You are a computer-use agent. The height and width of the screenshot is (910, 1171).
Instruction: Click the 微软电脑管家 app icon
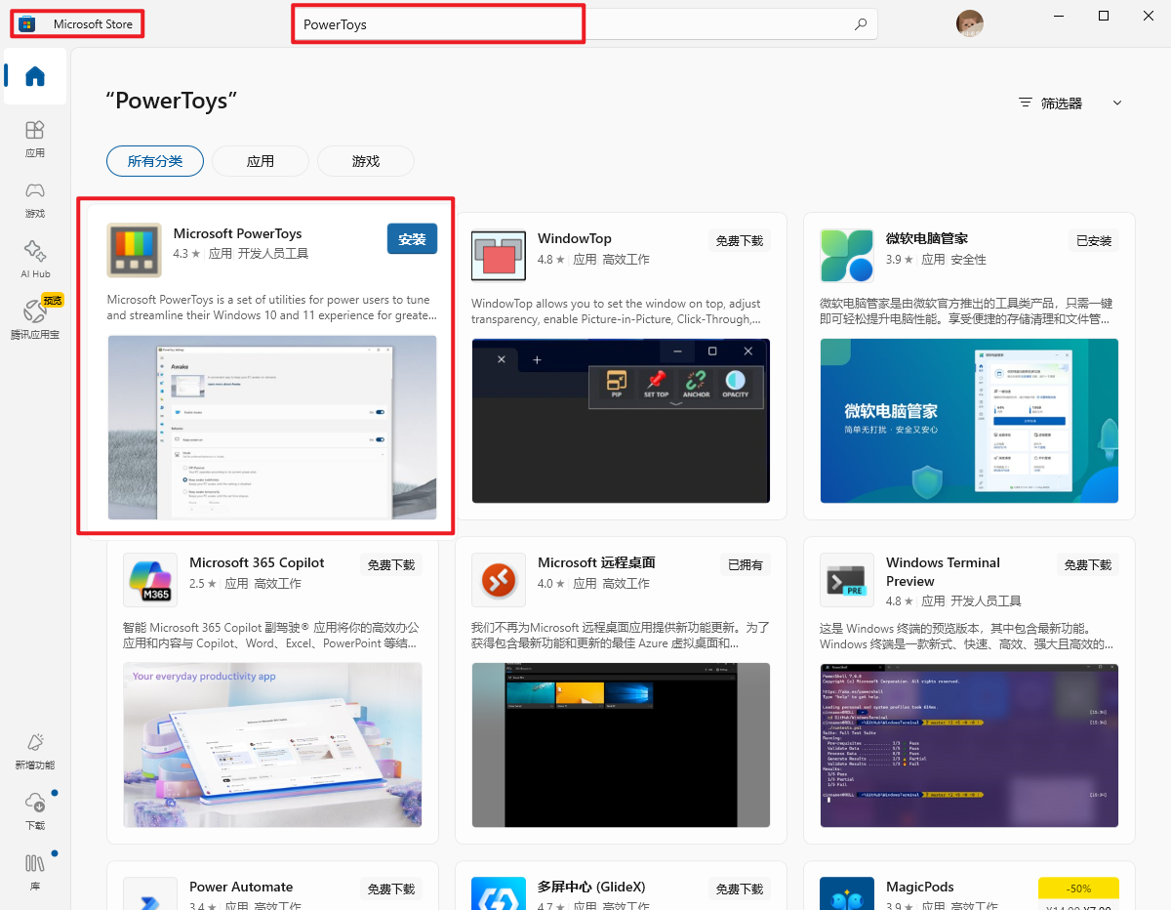[x=847, y=256]
